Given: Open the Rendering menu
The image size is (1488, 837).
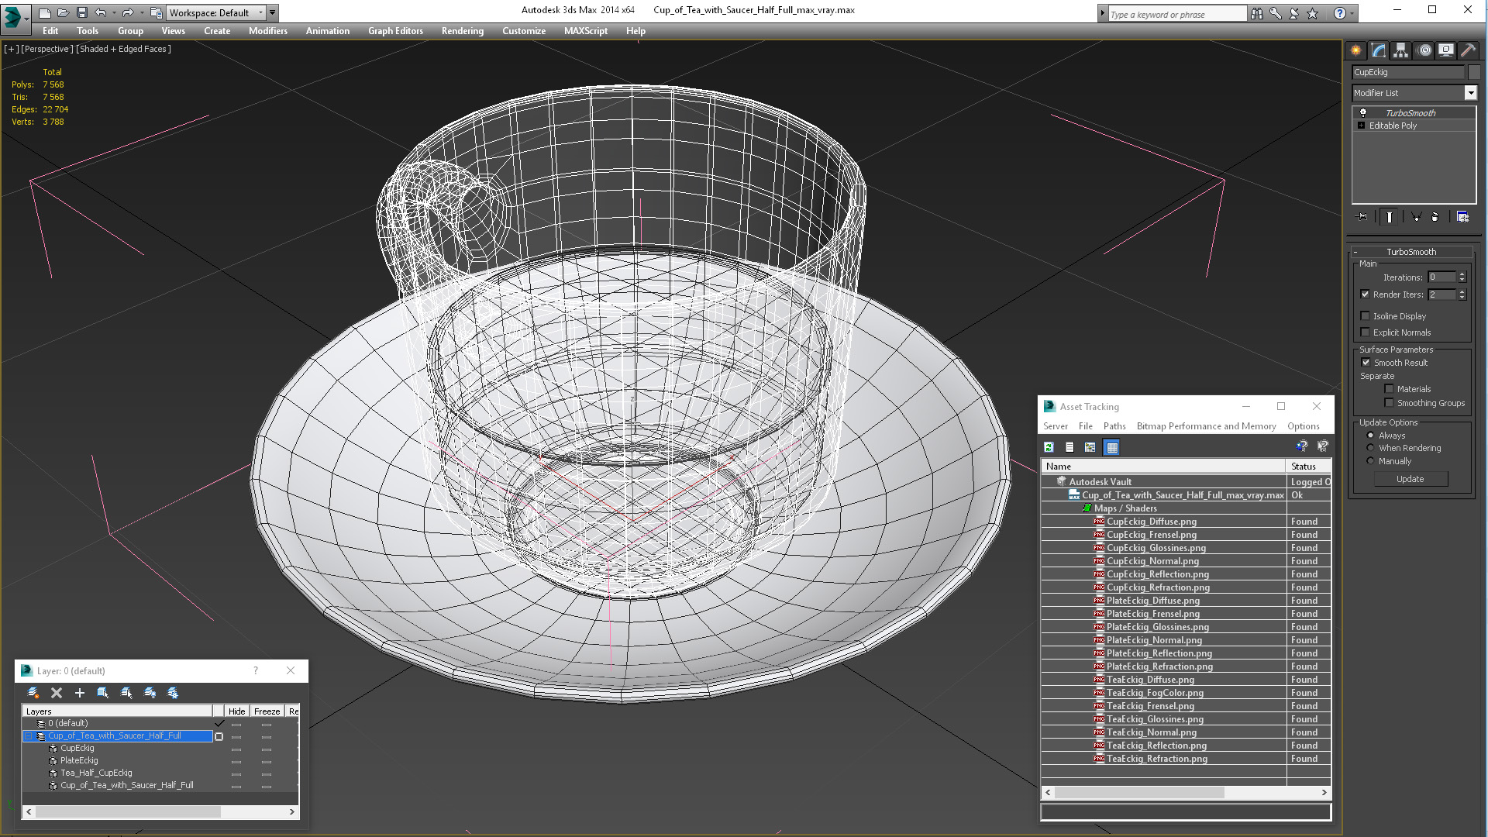Looking at the screenshot, I should [463, 31].
